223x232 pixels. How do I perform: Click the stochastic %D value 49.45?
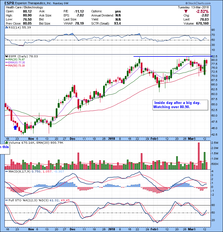(x=65, y=200)
